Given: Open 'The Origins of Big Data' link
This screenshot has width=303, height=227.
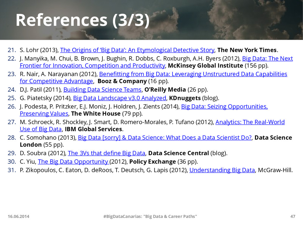Looking at the screenshot, I should 137,50.
